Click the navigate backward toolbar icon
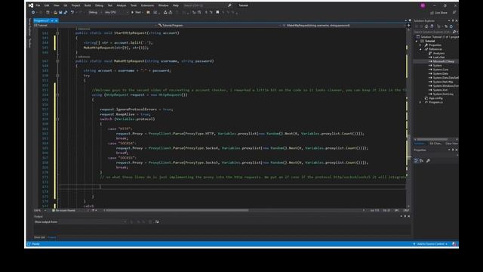483x272 pixels. click(33, 12)
